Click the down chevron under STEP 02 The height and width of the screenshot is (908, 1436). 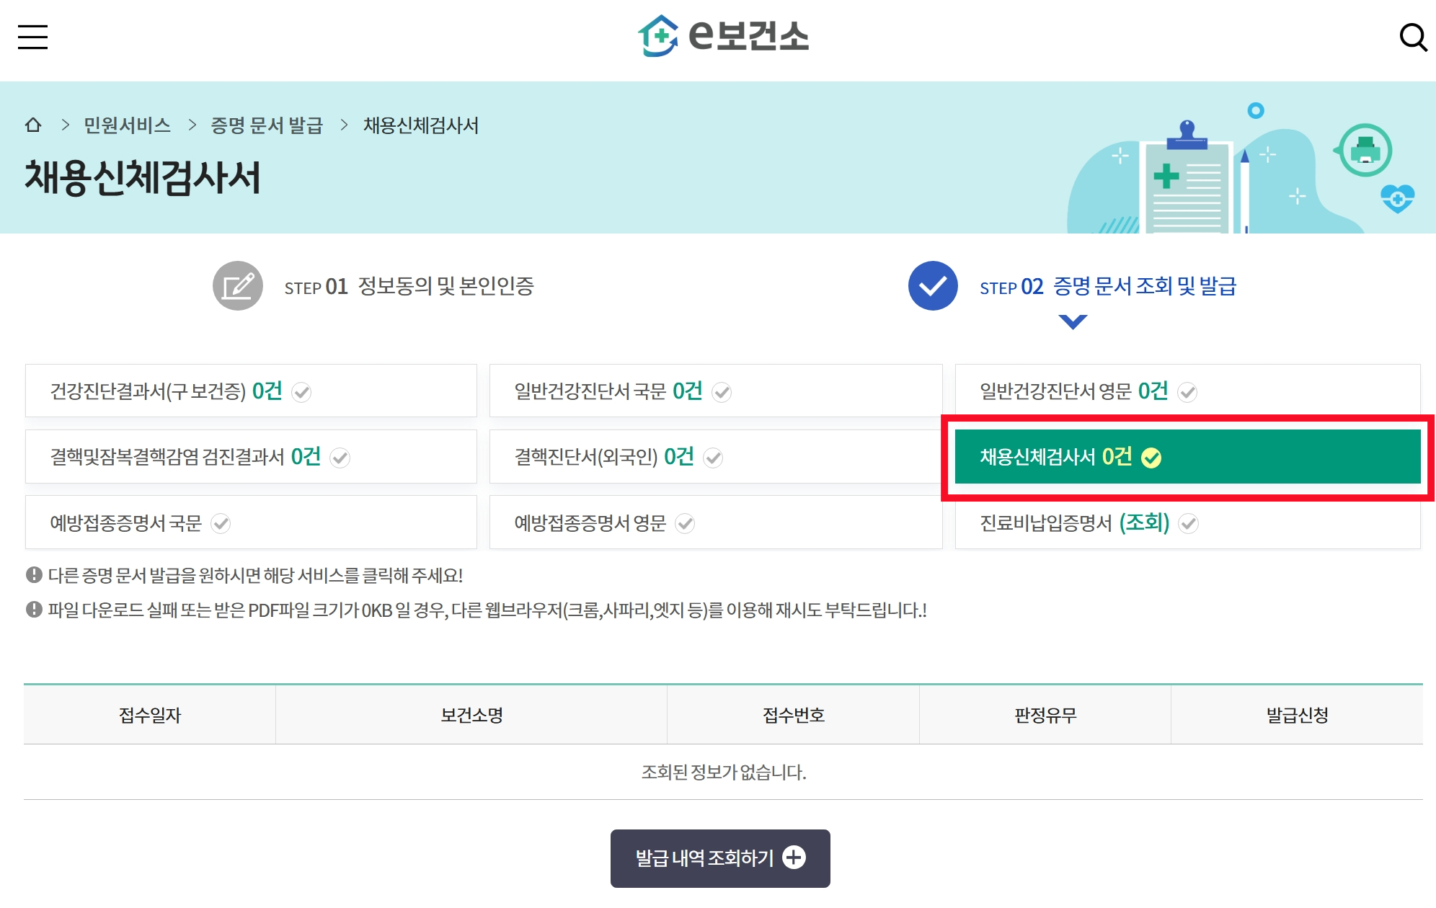[1073, 321]
